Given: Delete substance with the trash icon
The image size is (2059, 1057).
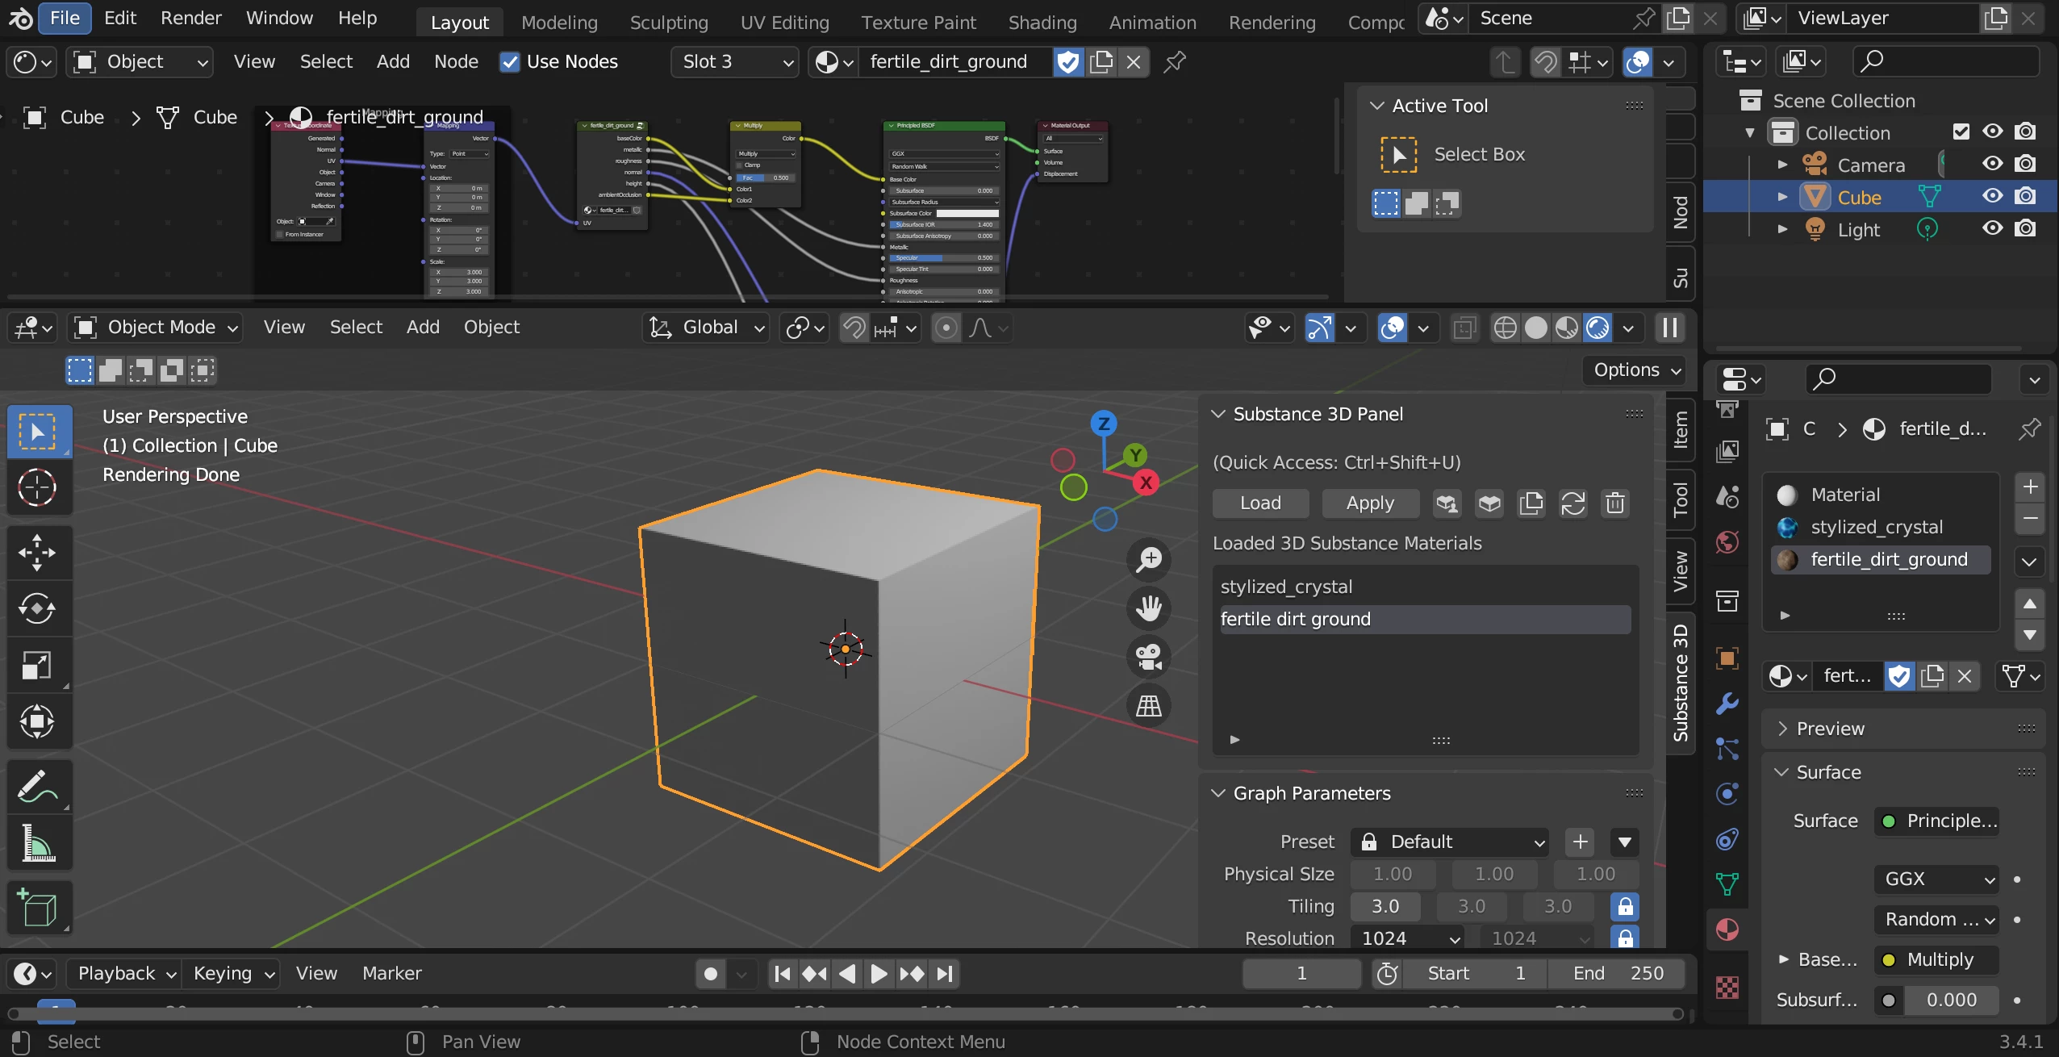Looking at the screenshot, I should point(1614,503).
